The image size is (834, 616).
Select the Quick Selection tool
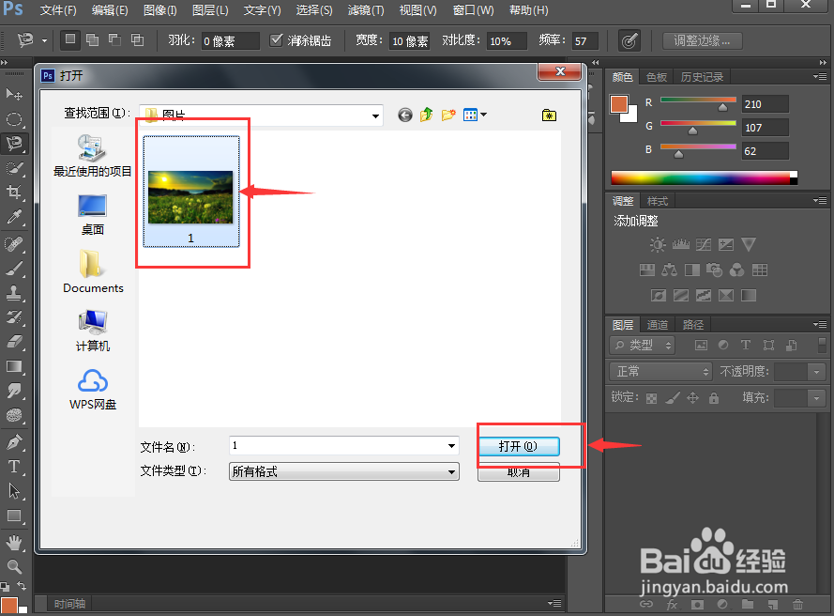(x=14, y=168)
